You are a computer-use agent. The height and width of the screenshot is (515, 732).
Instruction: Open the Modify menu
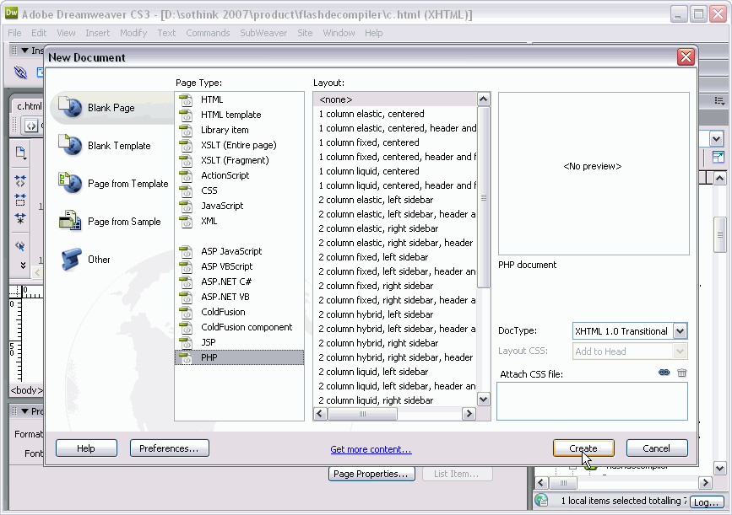pyautogui.click(x=133, y=33)
